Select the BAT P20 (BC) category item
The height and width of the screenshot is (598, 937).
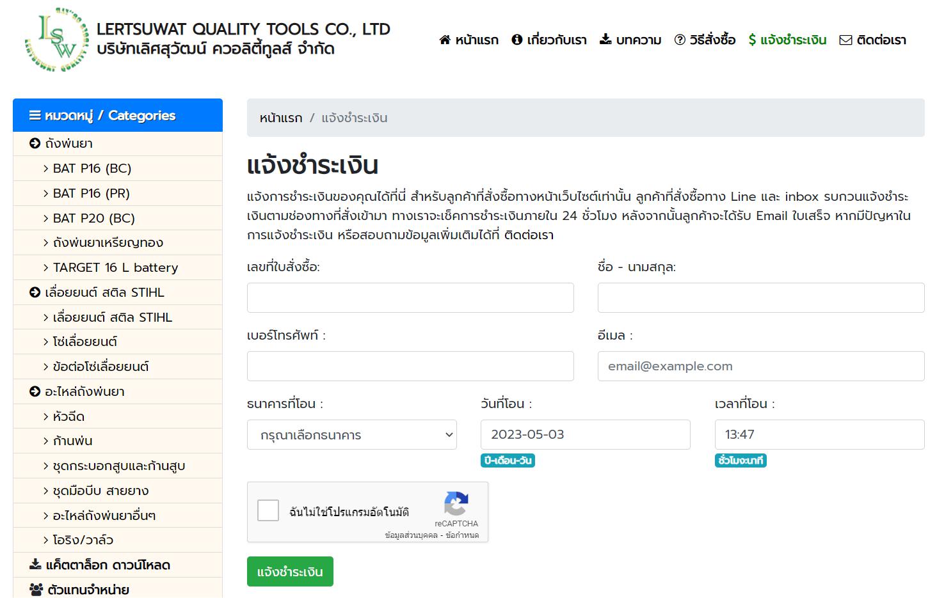tap(93, 218)
